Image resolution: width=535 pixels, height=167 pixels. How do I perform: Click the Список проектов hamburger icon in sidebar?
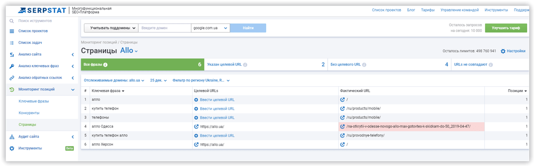click(x=12, y=31)
